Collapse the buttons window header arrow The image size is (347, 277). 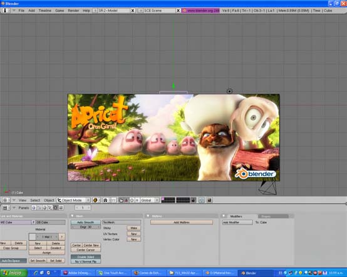14,208
